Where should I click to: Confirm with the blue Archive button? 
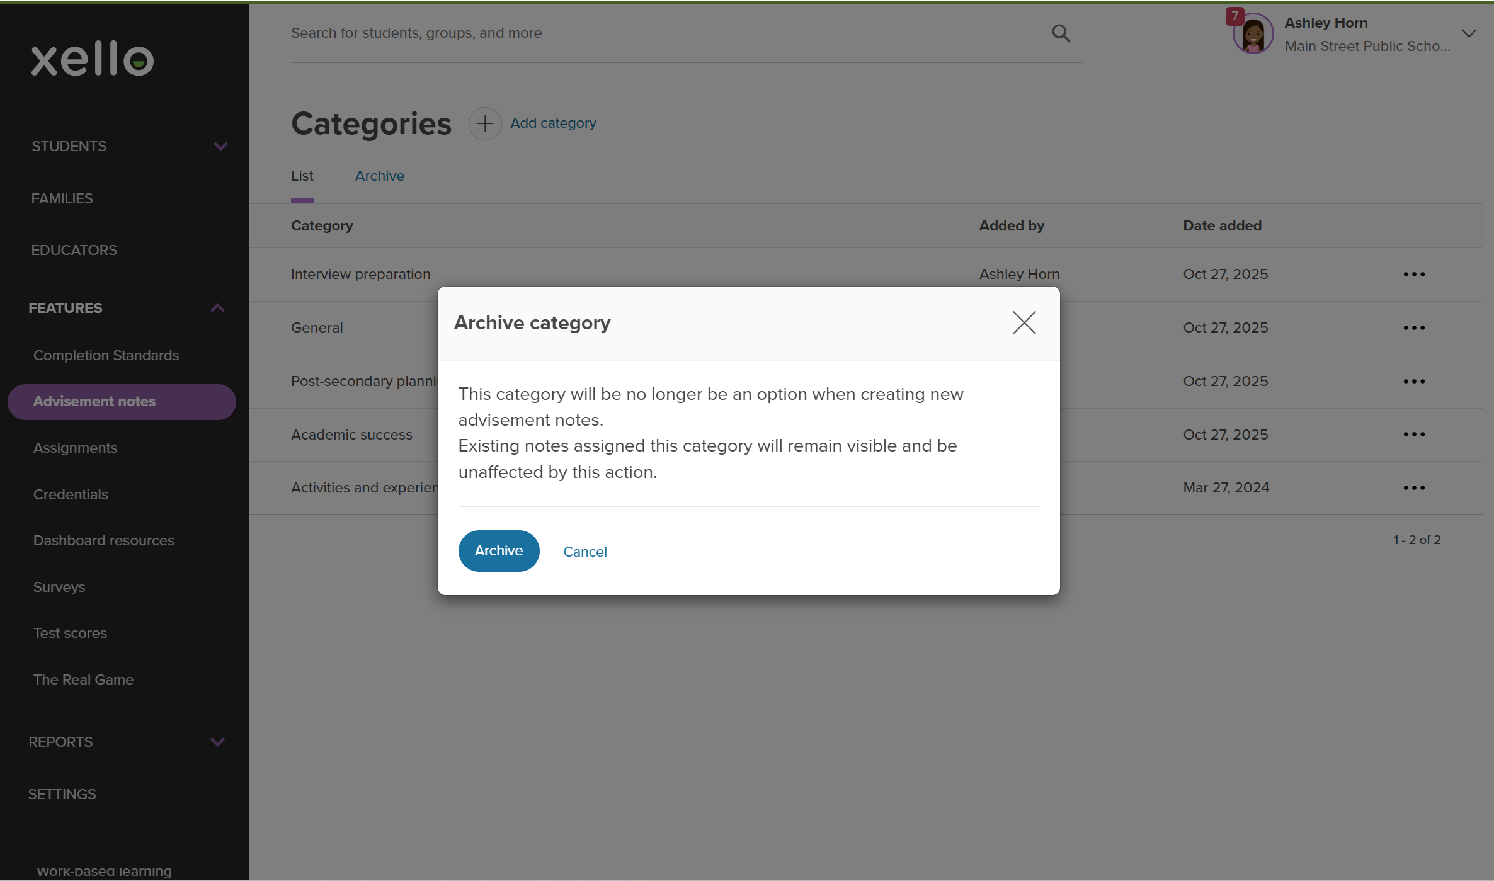[498, 551]
